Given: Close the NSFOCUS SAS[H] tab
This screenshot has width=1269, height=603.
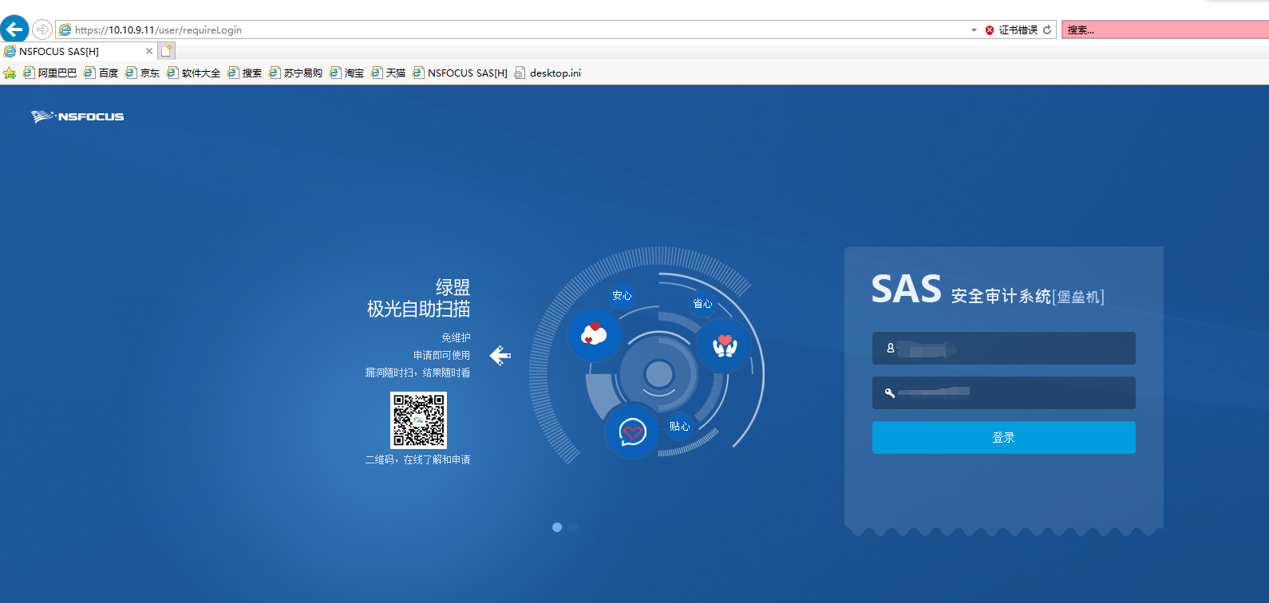Looking at the screenshot, I should [x=149, y=51].
